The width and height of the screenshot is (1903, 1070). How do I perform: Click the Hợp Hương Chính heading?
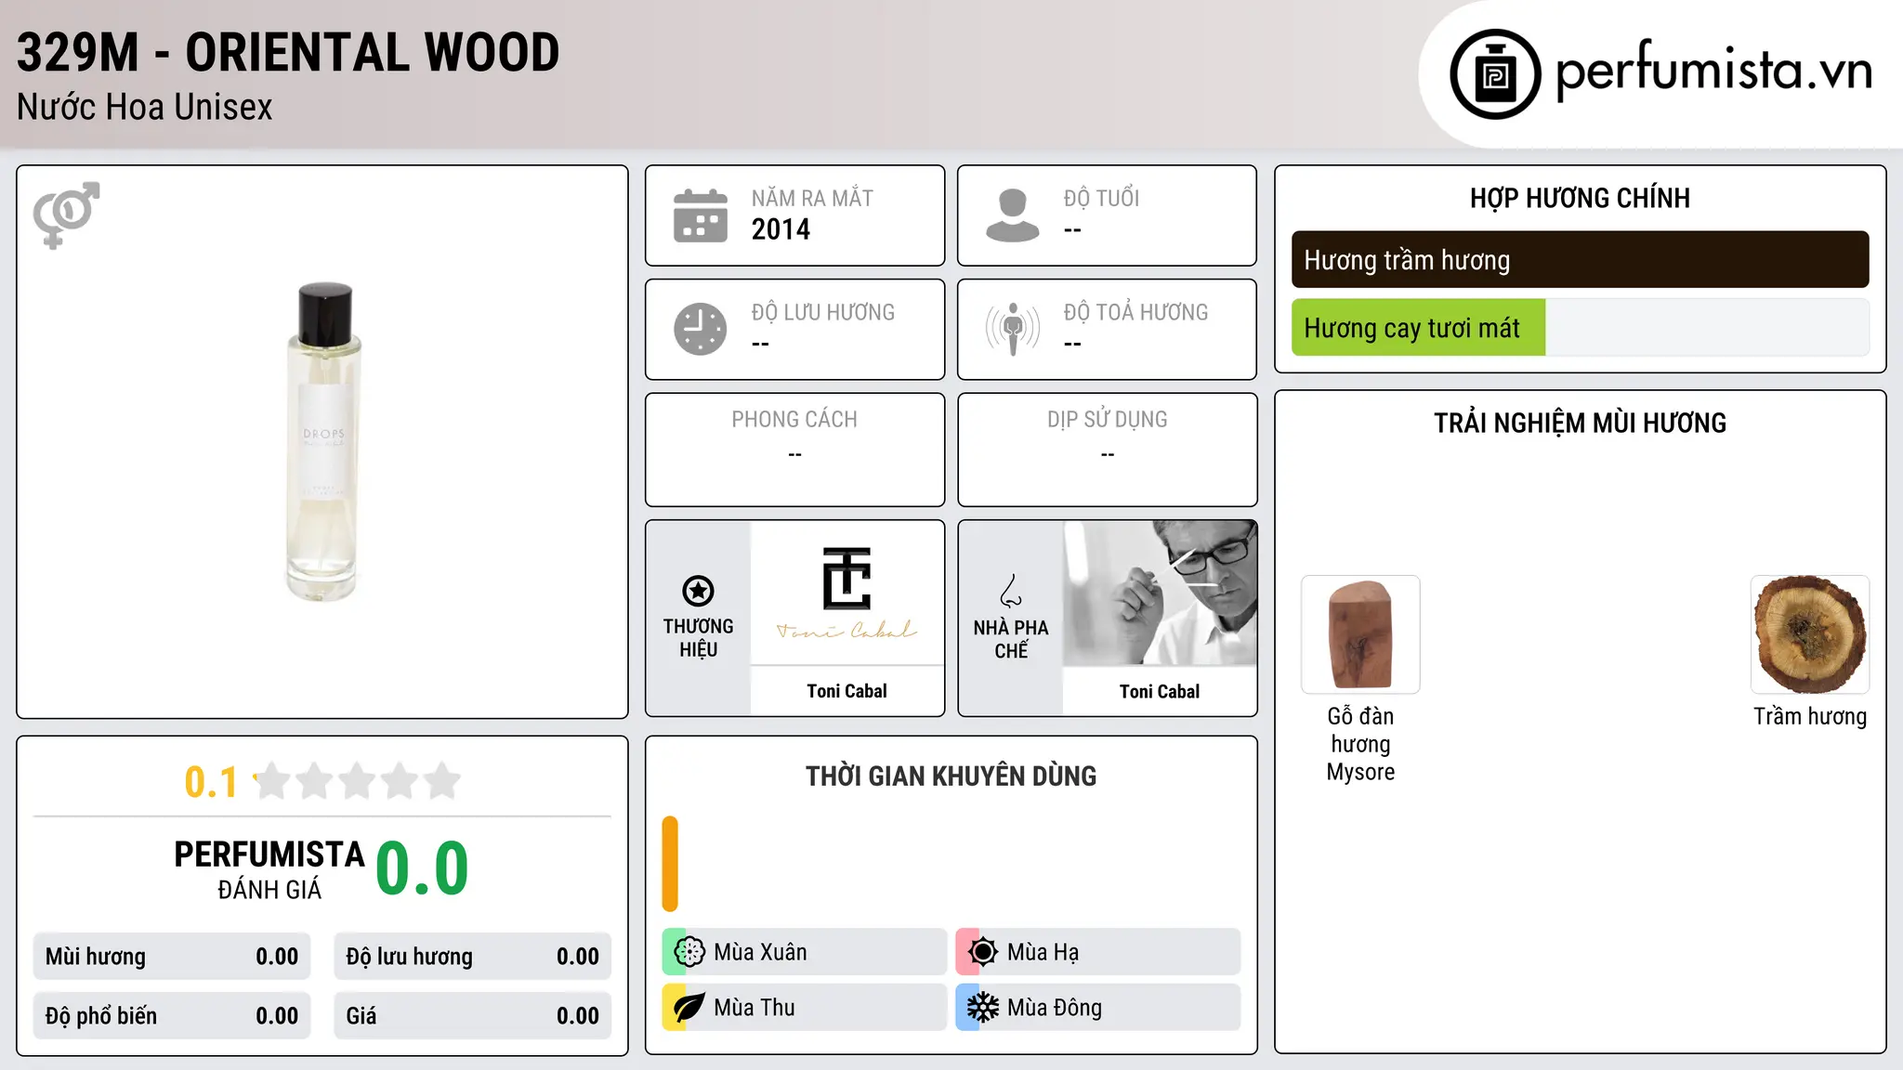1580,198
